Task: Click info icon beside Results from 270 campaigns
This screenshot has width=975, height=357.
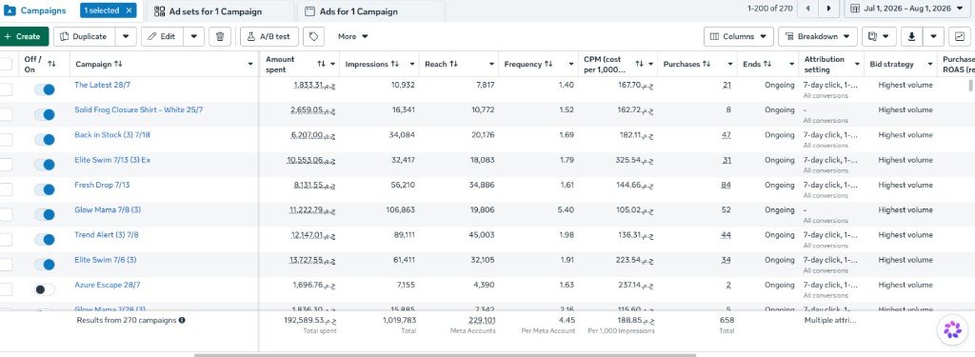Action: click(x=182, y=320)
